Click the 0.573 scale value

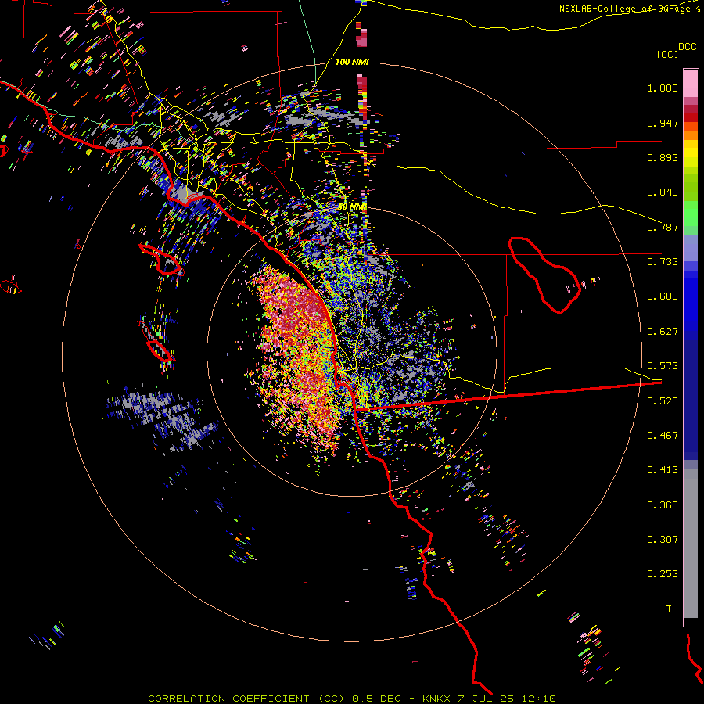click(x=663, y=366)
